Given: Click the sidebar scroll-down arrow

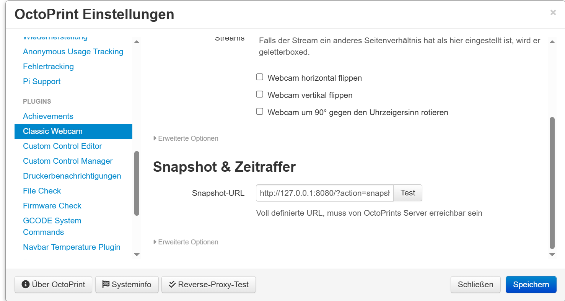Looking at the screenshot, I should [x=137, y=255].
